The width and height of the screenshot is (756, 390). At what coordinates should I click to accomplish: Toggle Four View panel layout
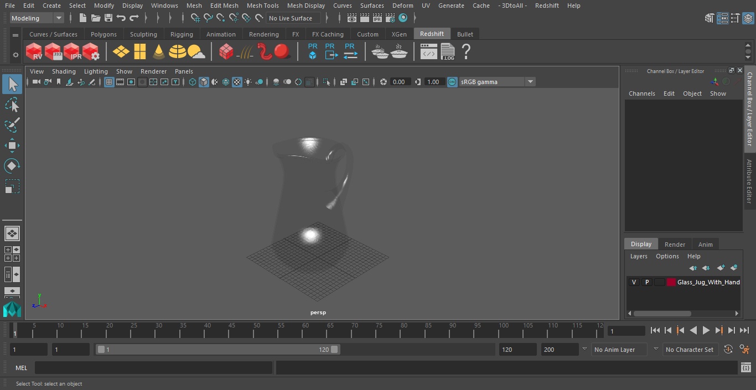tap(12, 254)
